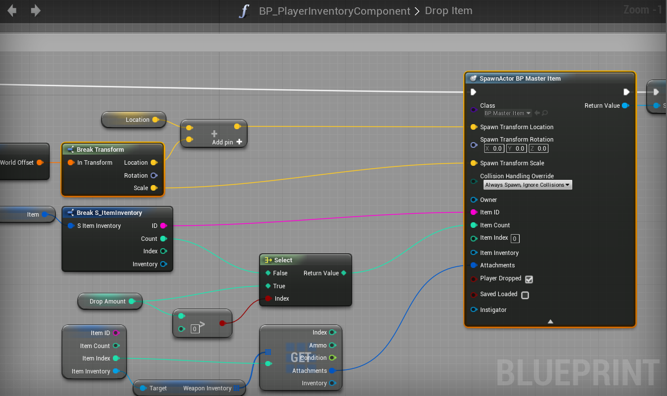Collapse SpawnActor node with bottom arrow
Viewport: 667px width, 396px height.
click(x=550, y=322)
